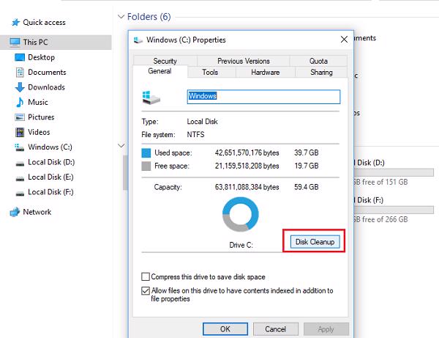The width and height of the screenshot is (439, 338).
Task: Click the '19.7 GB' free space value
Action: click(307, 166)
